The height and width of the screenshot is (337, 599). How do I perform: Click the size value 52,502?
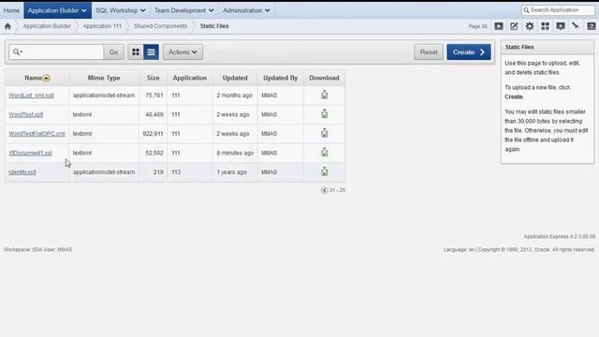click(x=153, y=153)
